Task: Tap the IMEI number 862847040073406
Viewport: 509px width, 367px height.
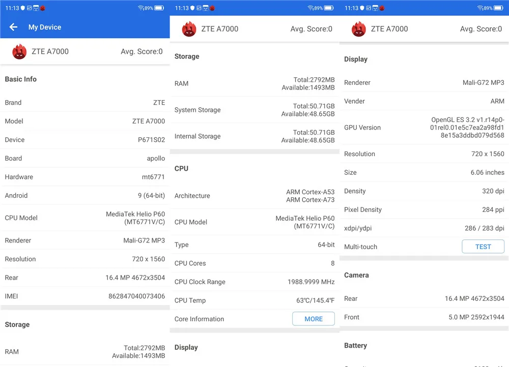Action: 136,296
